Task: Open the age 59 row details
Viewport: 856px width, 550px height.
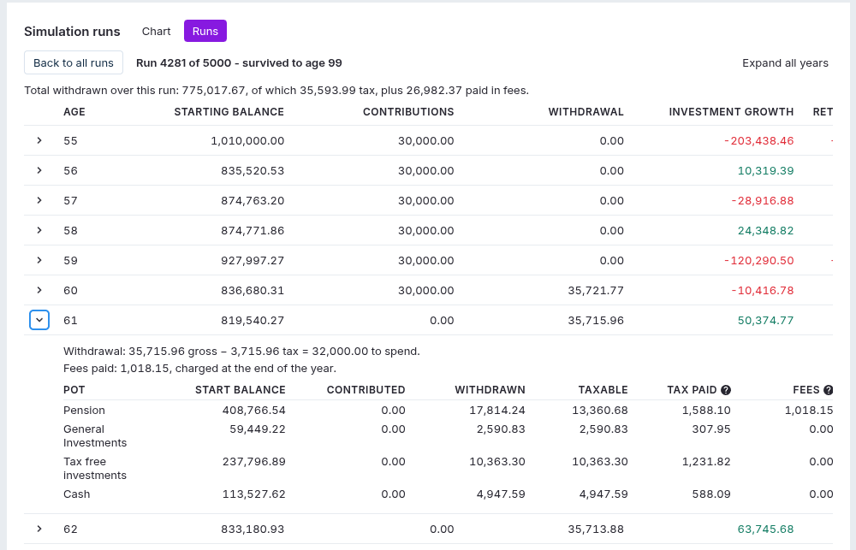Action: (x=39, y=261)
